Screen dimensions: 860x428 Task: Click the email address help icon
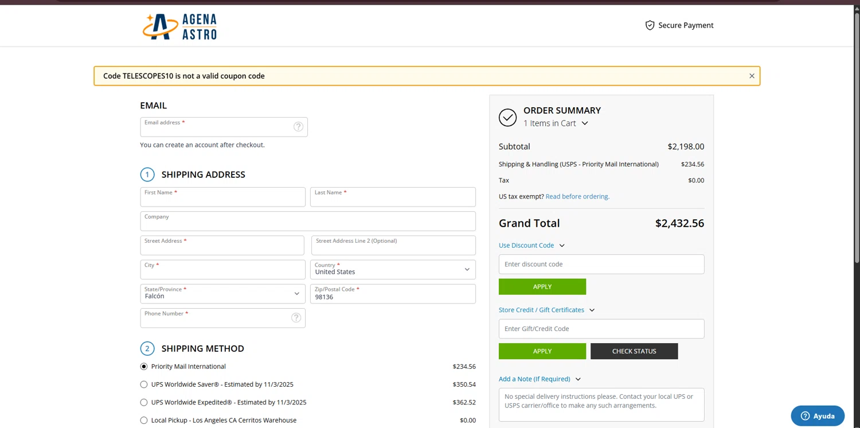point(298,127)
